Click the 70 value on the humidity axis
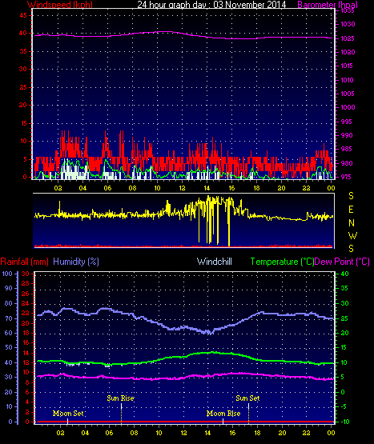Screen dimensions: 374x444 [9, 318]
